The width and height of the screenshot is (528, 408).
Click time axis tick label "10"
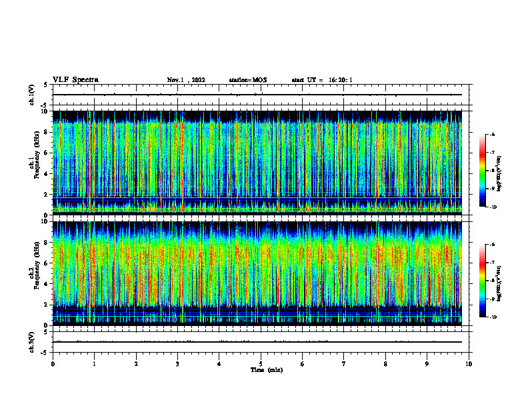coord(469,364)
